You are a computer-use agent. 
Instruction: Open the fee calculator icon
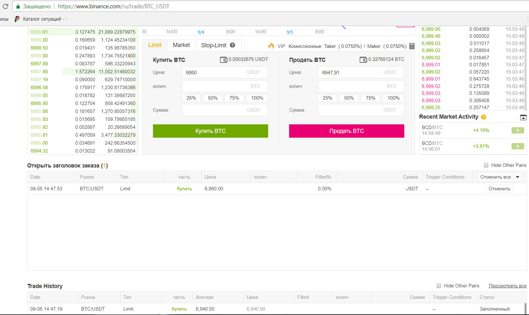coord(412,46)
